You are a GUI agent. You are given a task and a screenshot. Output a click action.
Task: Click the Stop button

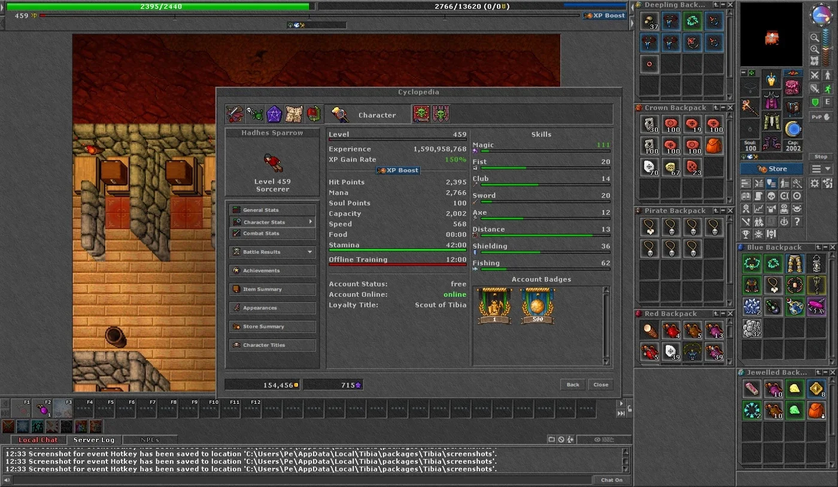(821, 157)
